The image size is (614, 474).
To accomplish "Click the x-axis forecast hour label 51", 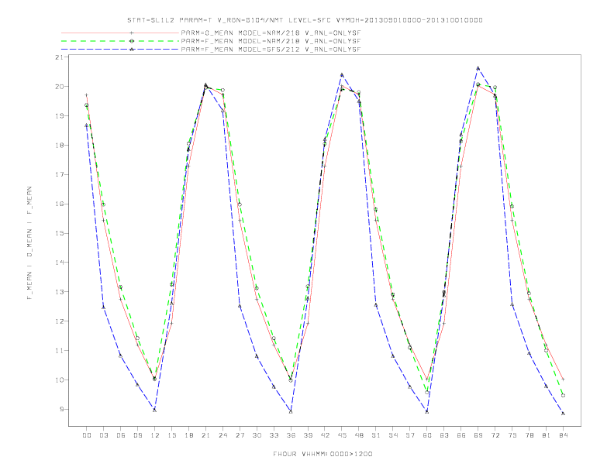I will [x=376, y=435].
